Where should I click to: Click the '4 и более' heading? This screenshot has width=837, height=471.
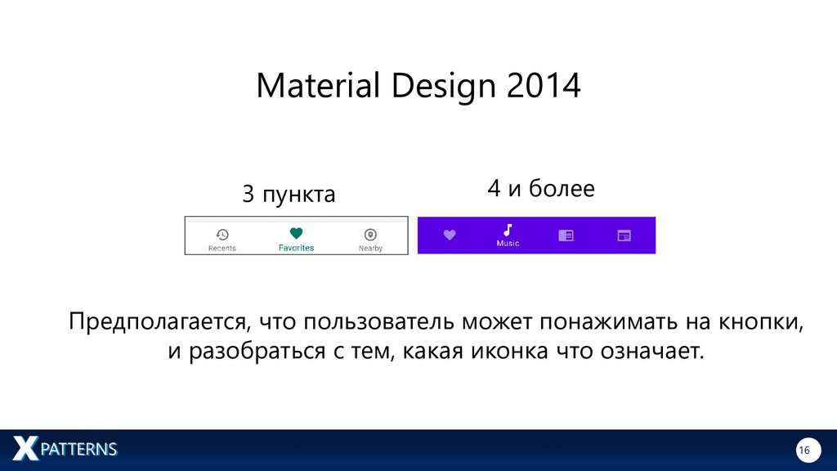click(x=541, y=188)
